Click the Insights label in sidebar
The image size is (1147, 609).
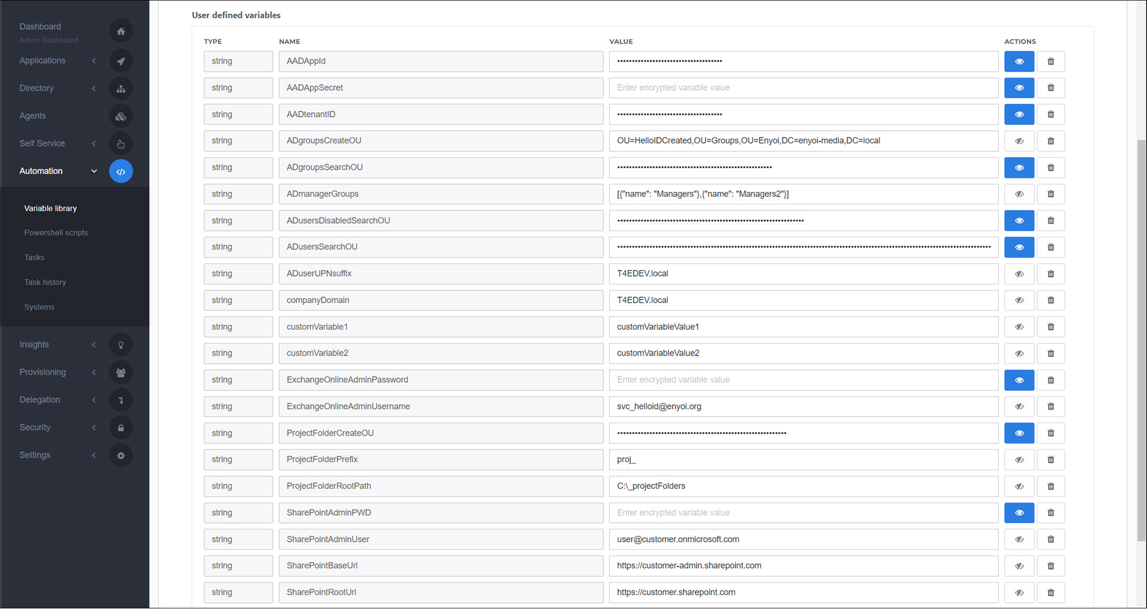(x=34, y=345)
